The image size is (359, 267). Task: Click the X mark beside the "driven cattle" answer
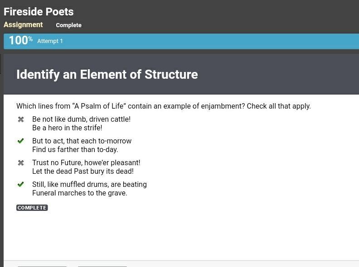pos(21,119)
